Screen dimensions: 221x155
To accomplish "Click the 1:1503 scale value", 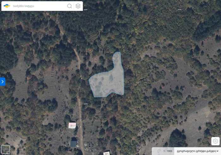I will pyautogui.click(x=168, y=151).
